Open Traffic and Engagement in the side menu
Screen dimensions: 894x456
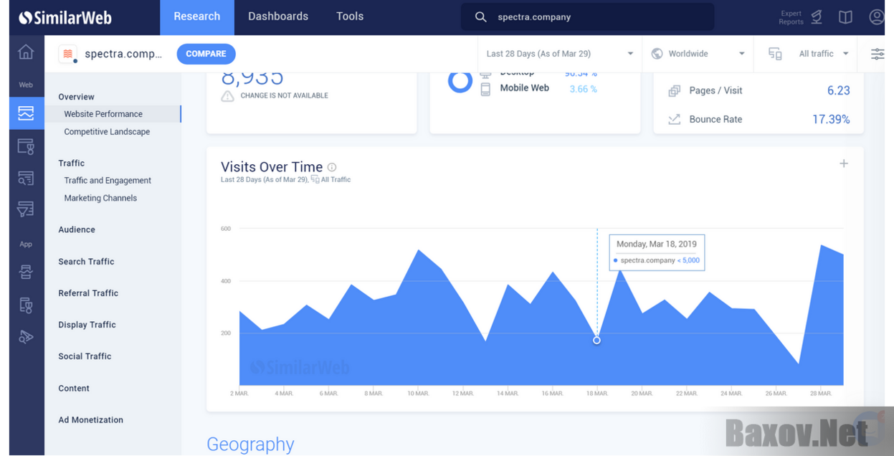click(108, 181)
